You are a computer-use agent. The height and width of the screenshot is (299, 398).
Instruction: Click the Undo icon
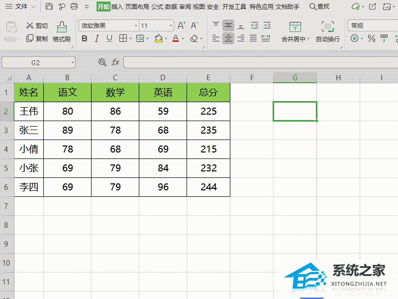[61, 6]
